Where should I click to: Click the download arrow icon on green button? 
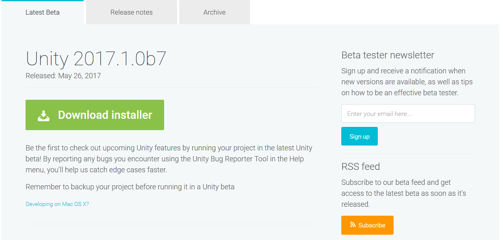coord(44,116)
